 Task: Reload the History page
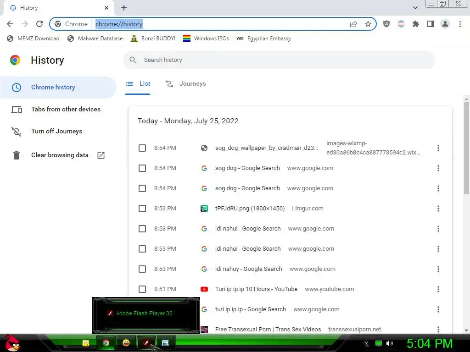(39, 24)
